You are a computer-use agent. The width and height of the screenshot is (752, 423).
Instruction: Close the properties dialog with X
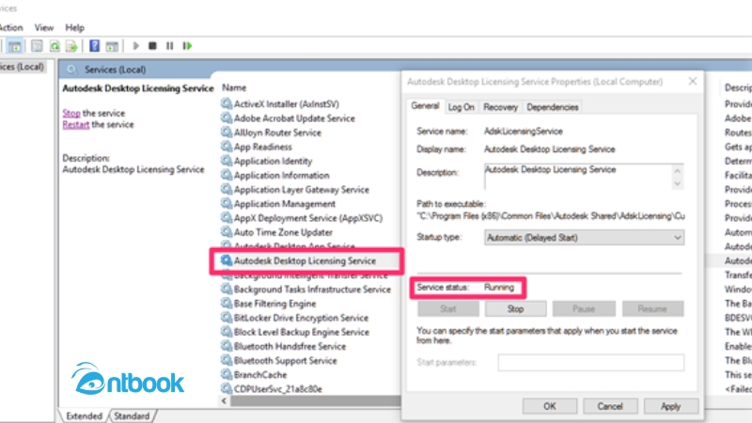click(x=693, y=81)
